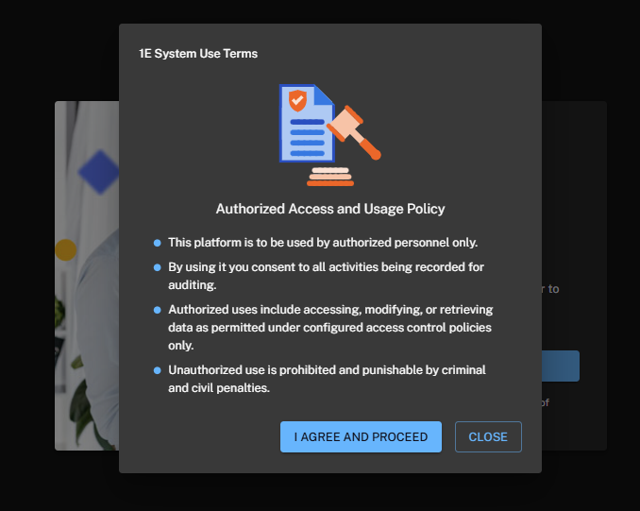Viewport: 640px width, 511px height.
Task: Click the document with shield icon
Action: tap(306, 124)
